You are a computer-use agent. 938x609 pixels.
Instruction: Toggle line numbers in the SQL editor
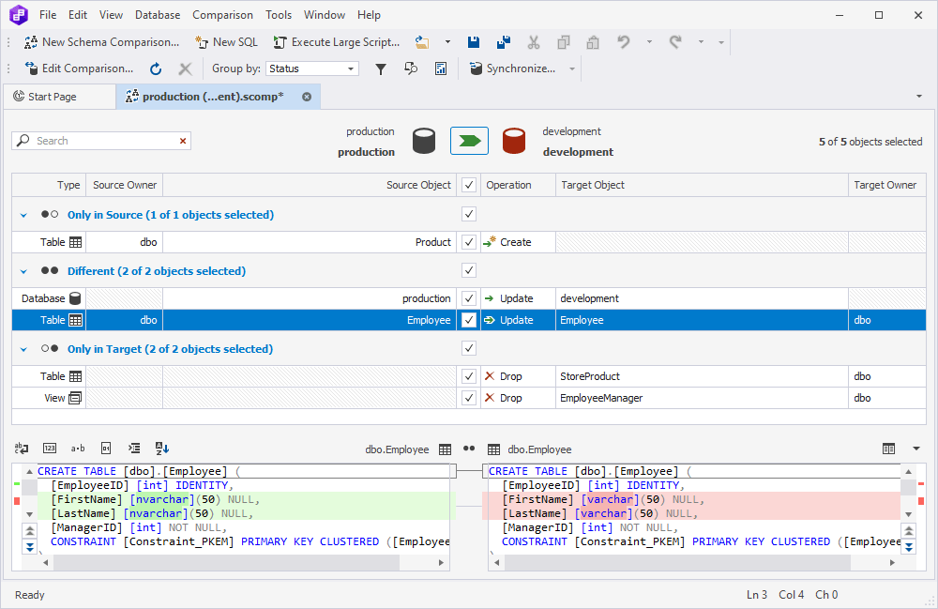(48, 448)
